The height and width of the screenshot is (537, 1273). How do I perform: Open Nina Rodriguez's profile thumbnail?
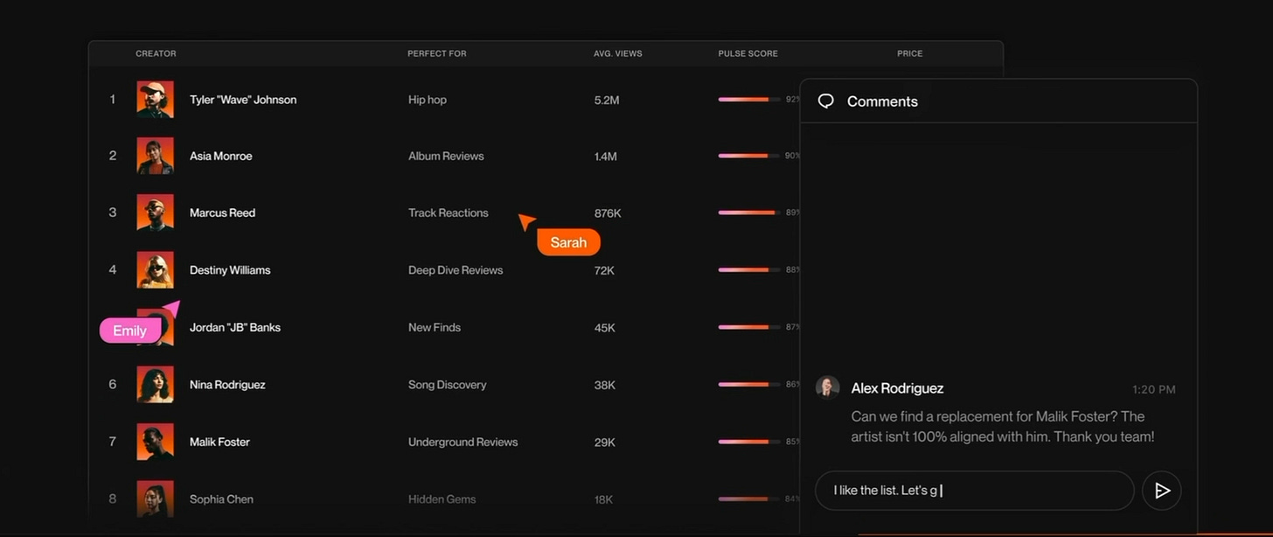tap(155, 385)
